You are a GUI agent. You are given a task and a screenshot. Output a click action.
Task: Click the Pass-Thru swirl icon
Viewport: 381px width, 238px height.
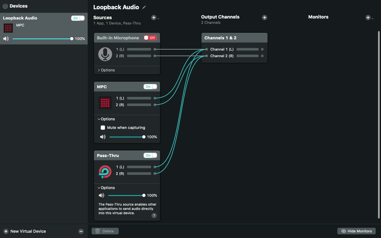pos(104,171)
